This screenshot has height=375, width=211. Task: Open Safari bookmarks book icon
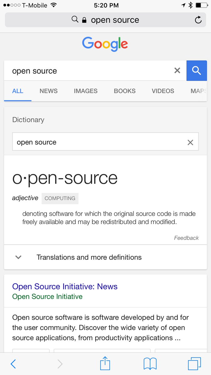150,364
